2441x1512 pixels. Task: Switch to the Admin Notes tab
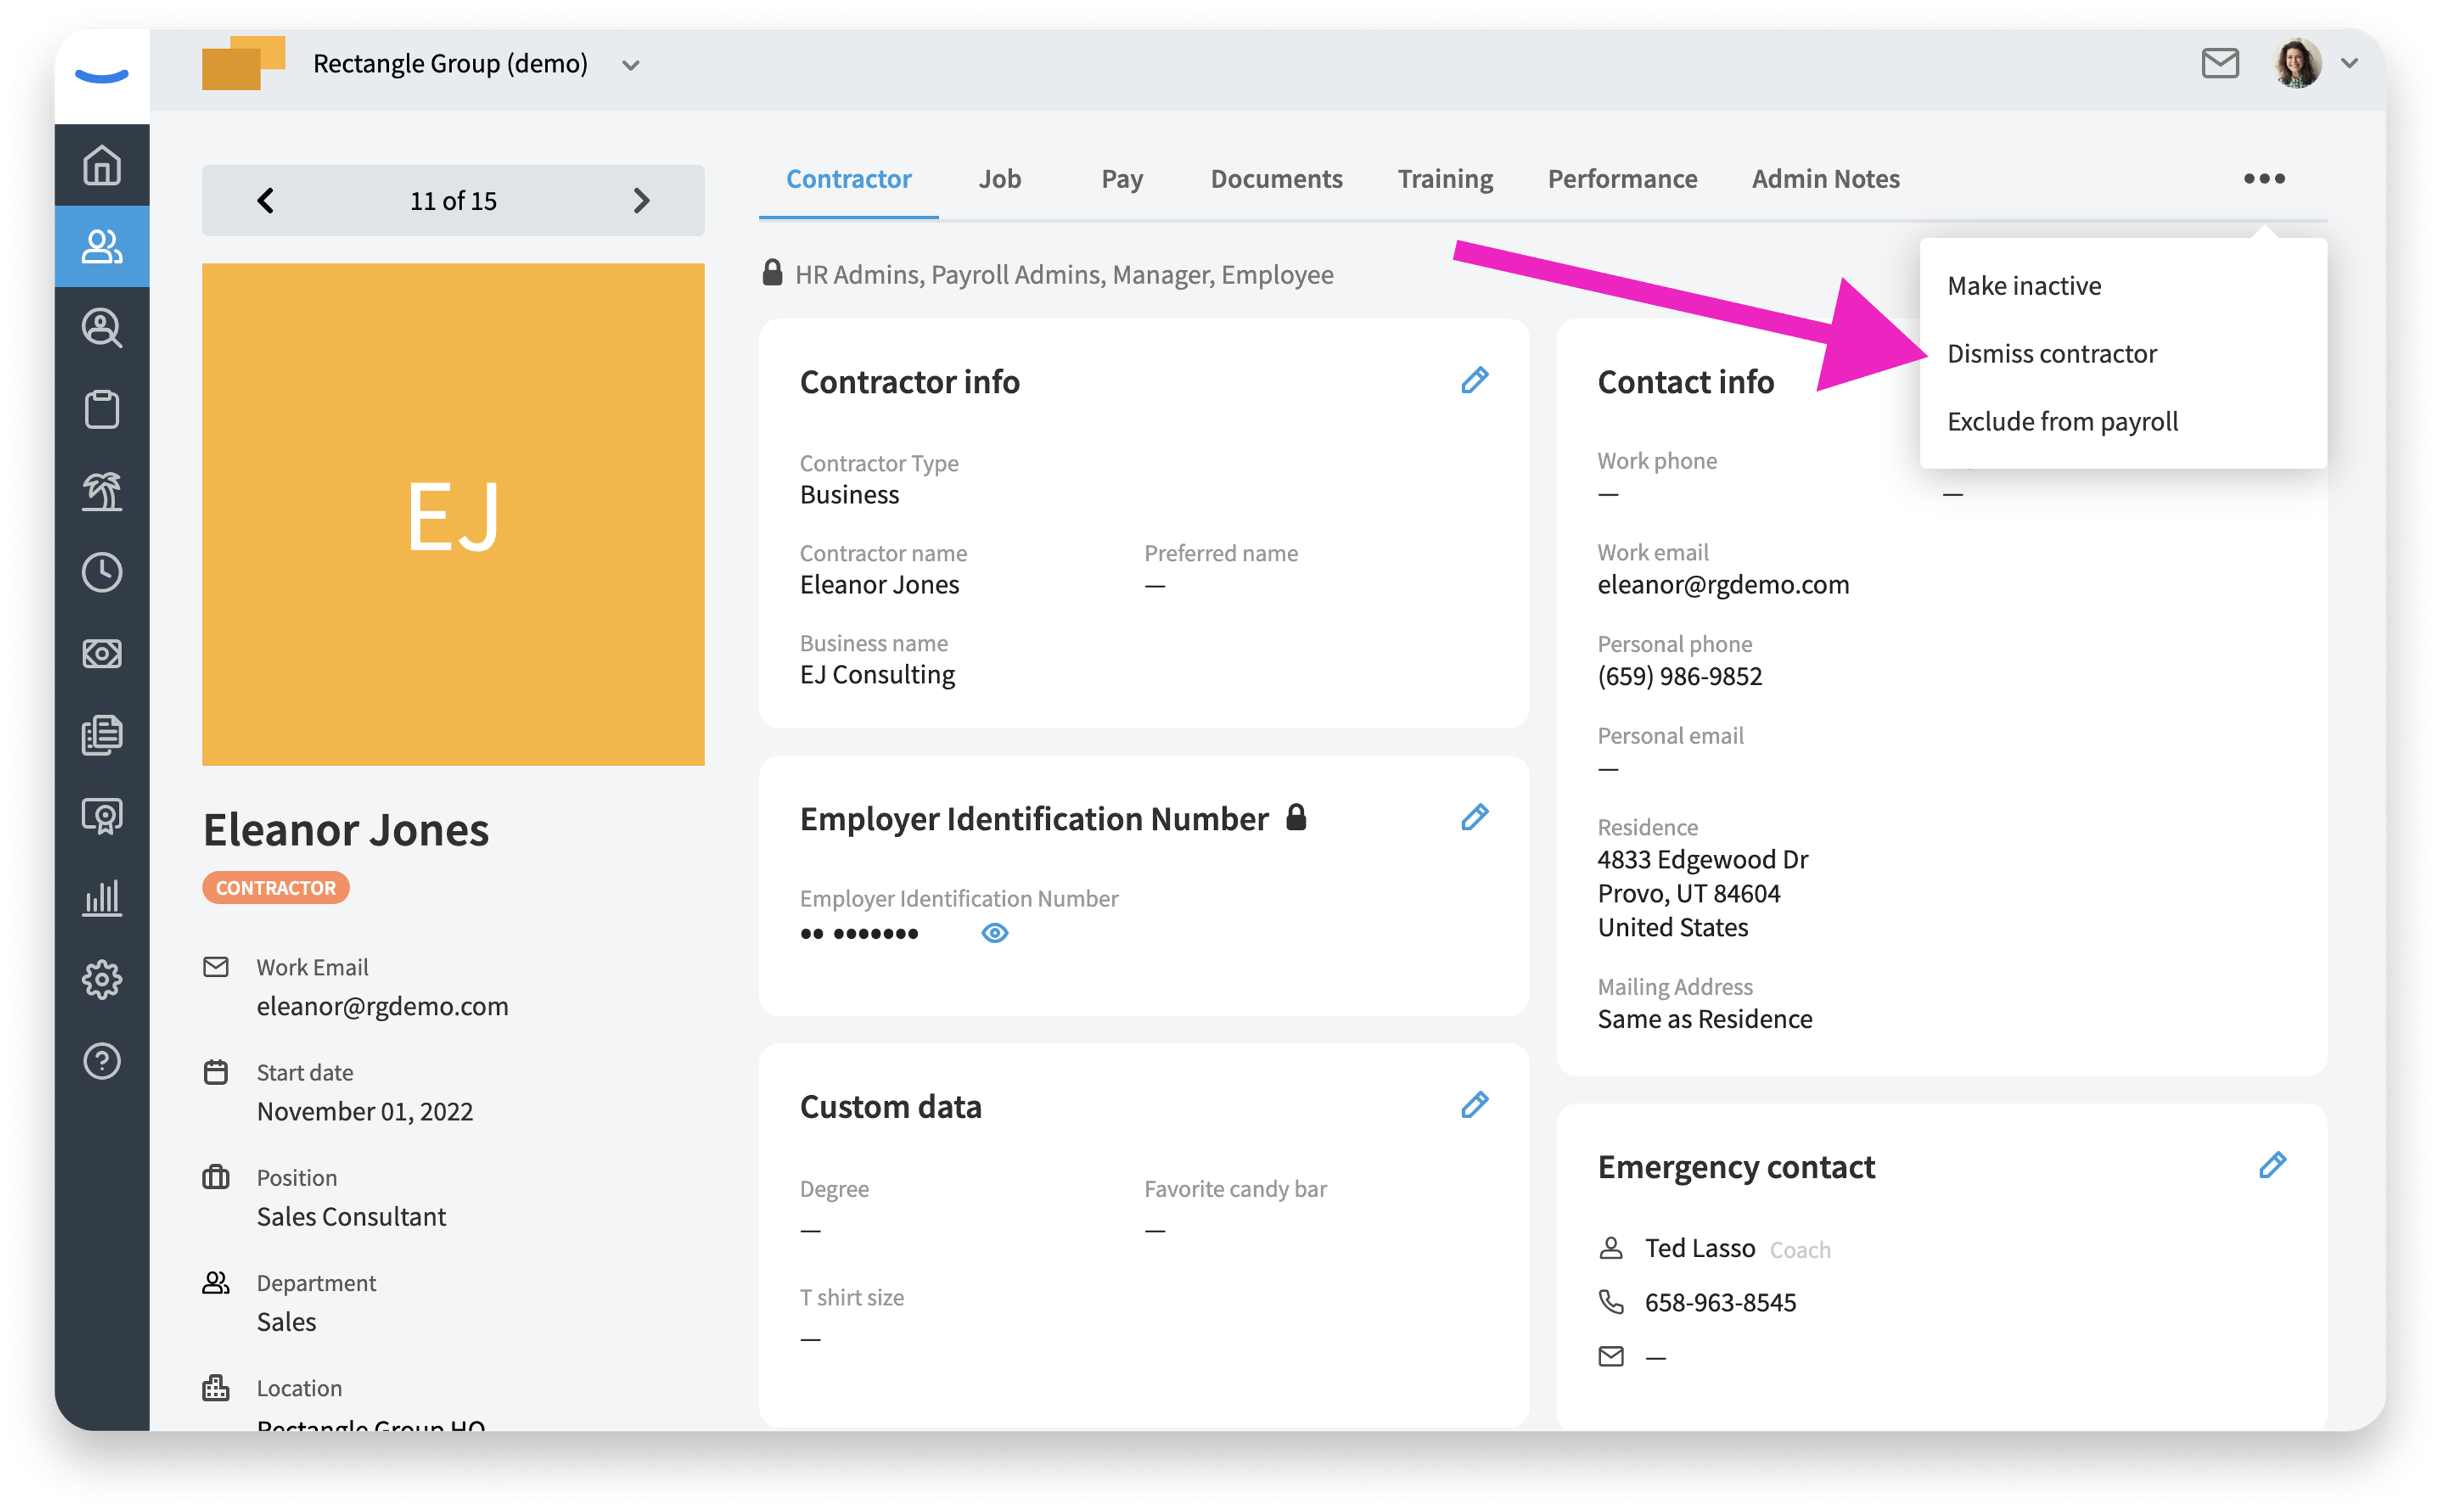point(1825,179)
